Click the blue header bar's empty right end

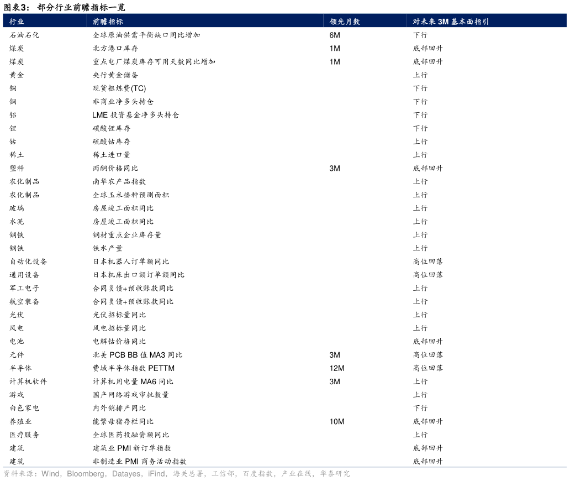pyautogui.click(x=530, y=22)
